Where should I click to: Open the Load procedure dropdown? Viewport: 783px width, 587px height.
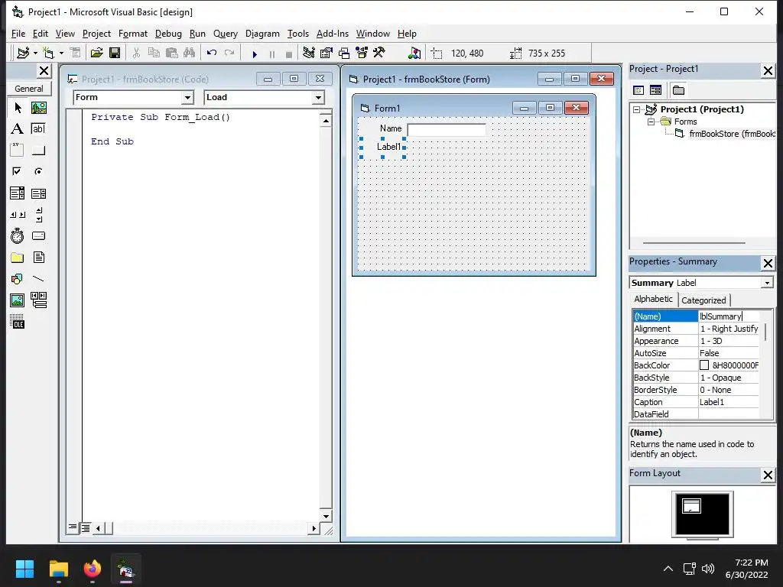[x=318, y=97]
